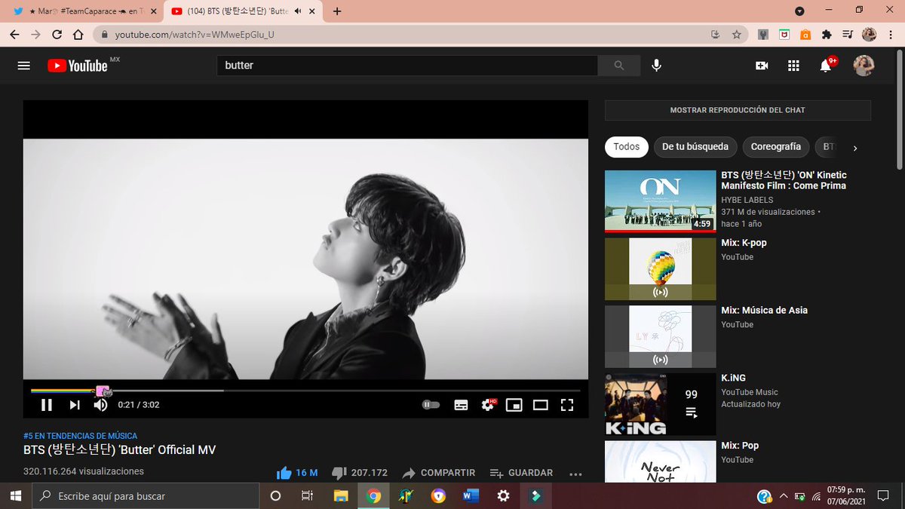The height and width of the screenshot is (509, 905).
Task: Open the YouTube account avatar menu
Action: pos(864,66)
